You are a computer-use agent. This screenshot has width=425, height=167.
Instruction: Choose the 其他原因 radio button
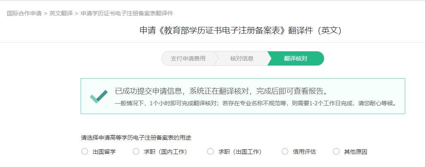336,152
